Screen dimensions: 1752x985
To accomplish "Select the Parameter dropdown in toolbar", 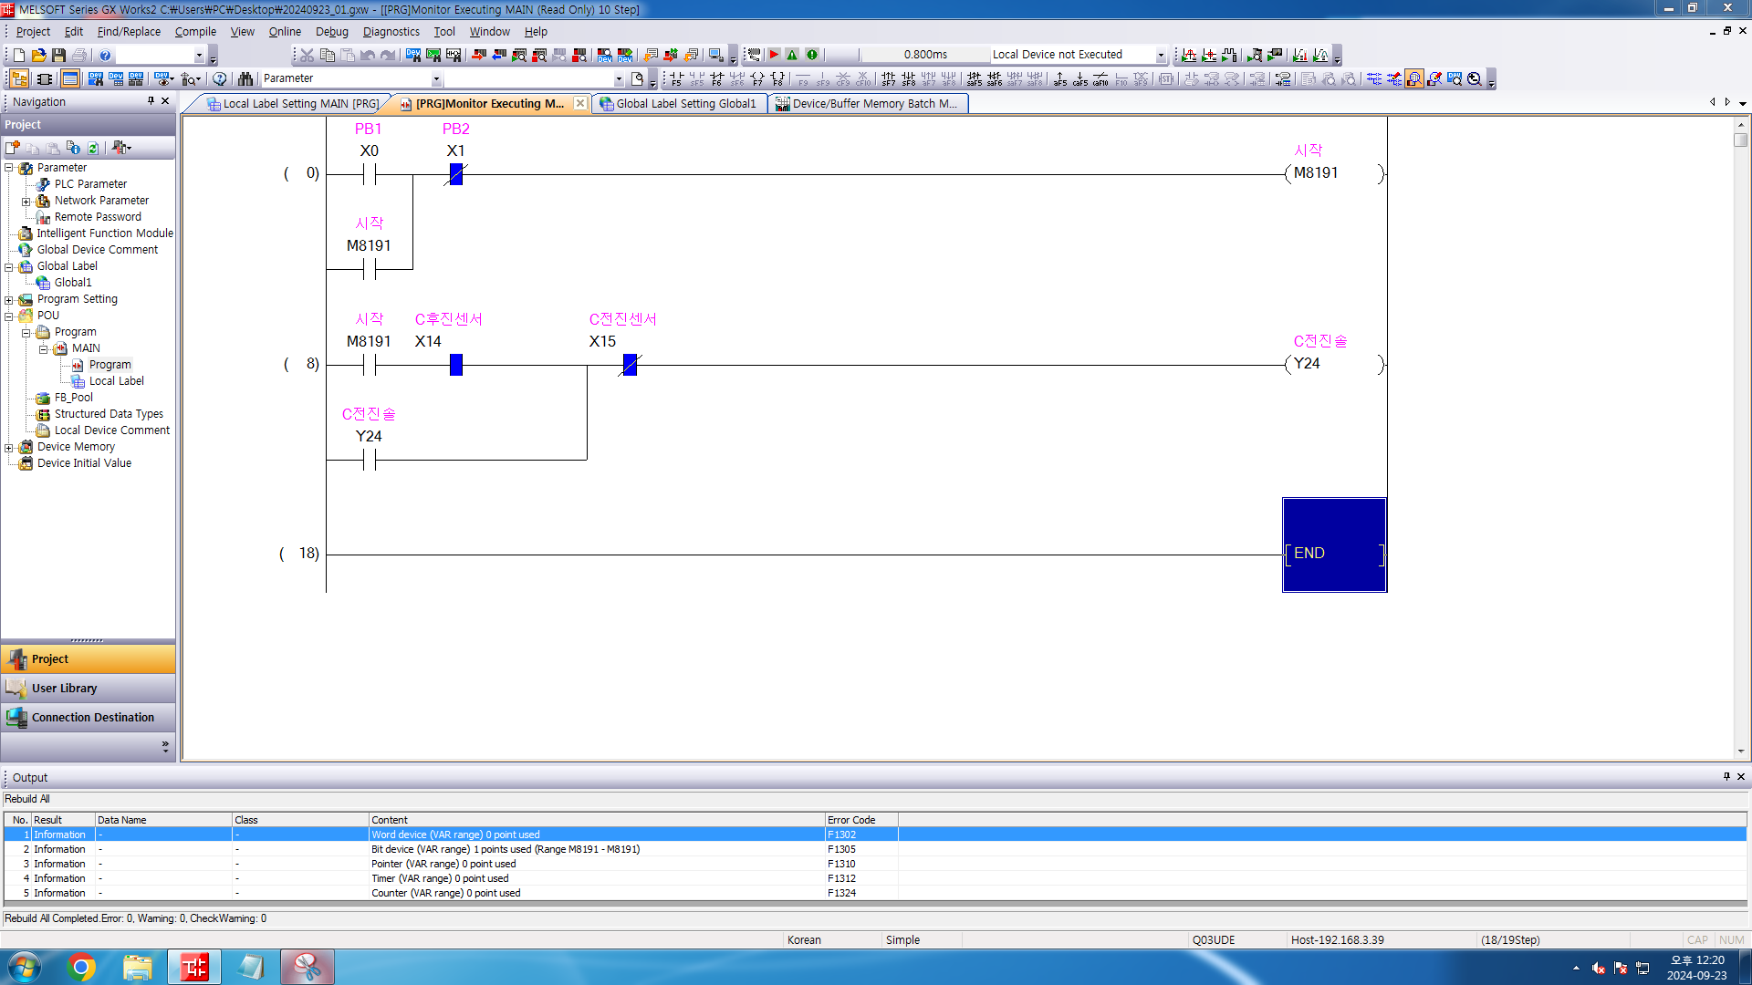I will (349, 77).
